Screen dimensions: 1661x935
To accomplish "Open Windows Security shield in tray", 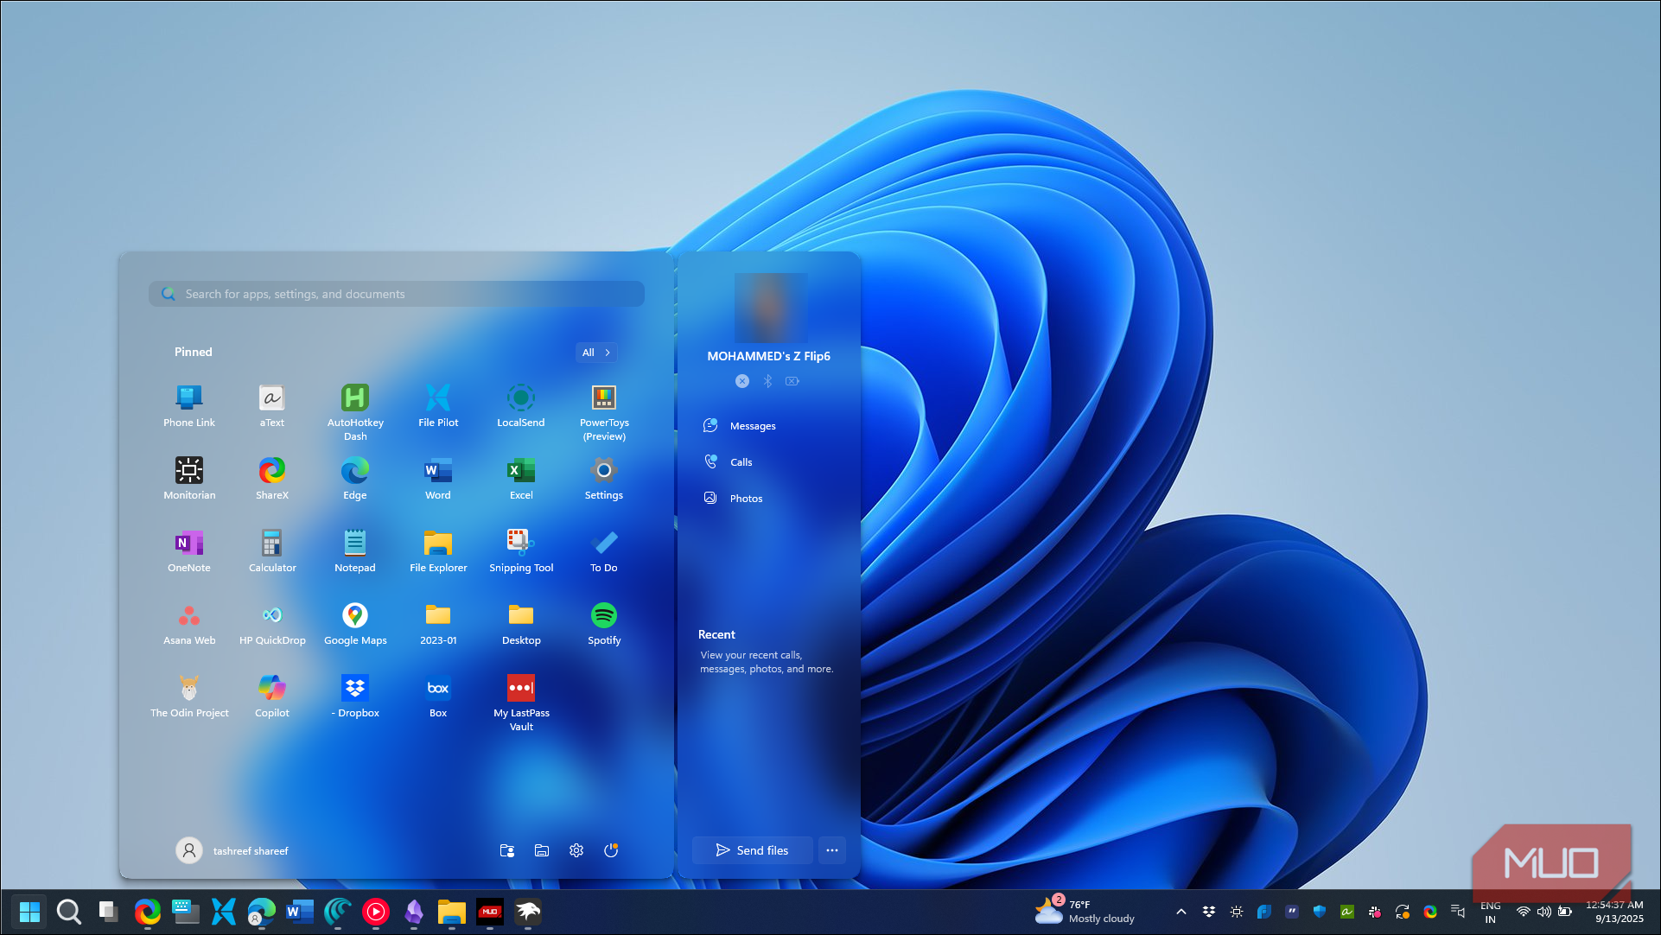I will click(x=1320, y=912).
